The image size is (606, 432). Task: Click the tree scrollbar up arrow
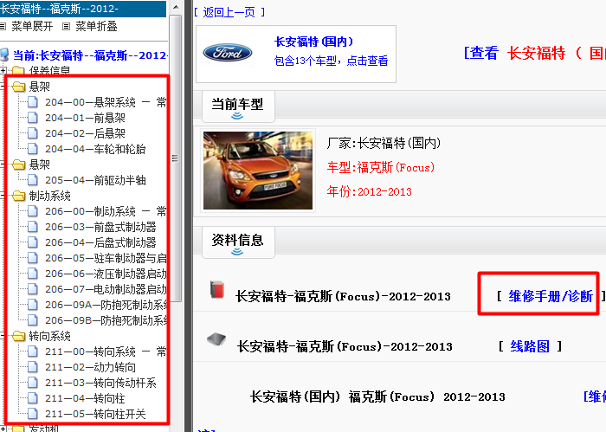coord(176,7)
